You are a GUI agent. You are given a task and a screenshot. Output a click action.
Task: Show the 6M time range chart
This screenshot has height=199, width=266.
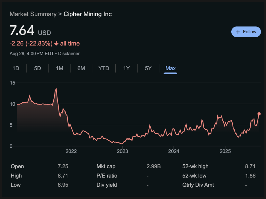pos(81,68)
